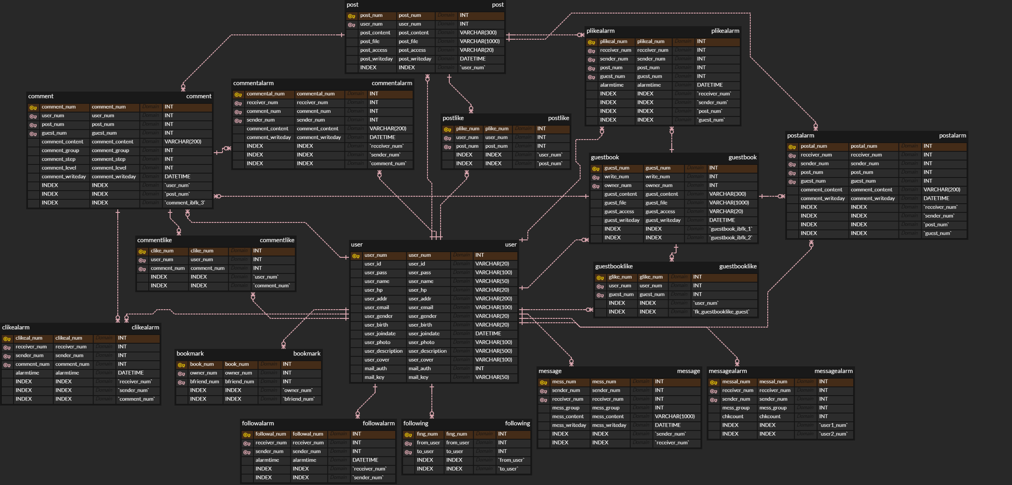Click the primary key icon of user_num in the user table

click(x=356, y=256)
